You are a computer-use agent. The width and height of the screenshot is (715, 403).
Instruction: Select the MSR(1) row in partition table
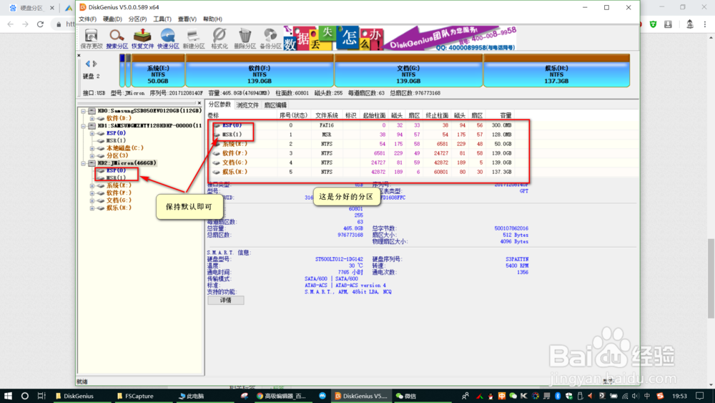click(x=362, y=135)
